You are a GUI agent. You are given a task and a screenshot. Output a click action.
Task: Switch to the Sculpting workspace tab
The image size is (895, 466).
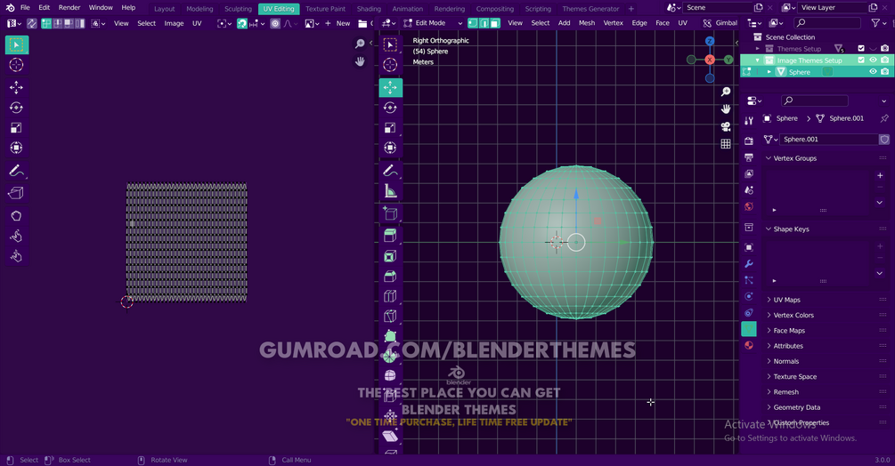[x=238, y=9]
